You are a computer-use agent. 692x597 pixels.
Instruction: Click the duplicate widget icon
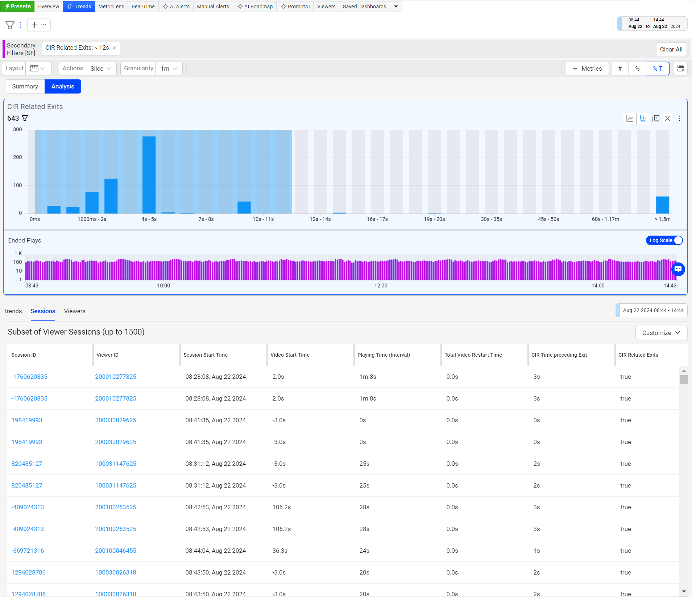(656, 119)
